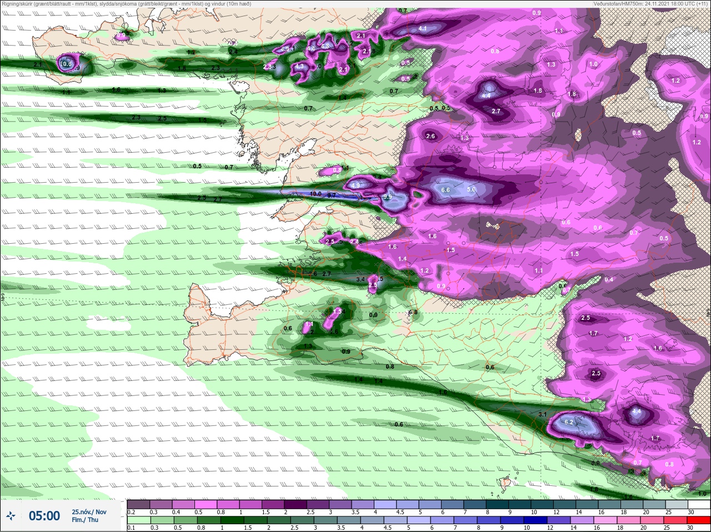Click the 10.0 rain value on the map

[x=316, y=194]
